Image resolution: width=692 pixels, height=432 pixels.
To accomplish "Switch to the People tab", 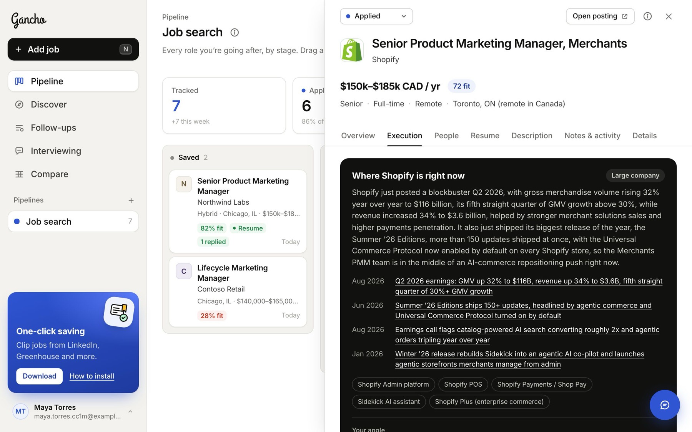I will point(446,136).
